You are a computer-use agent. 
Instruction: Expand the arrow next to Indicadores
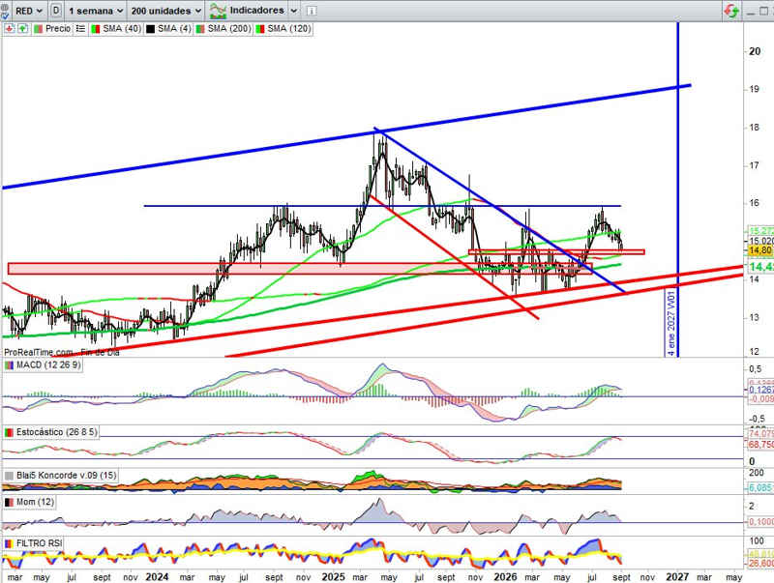pos(293,11)
